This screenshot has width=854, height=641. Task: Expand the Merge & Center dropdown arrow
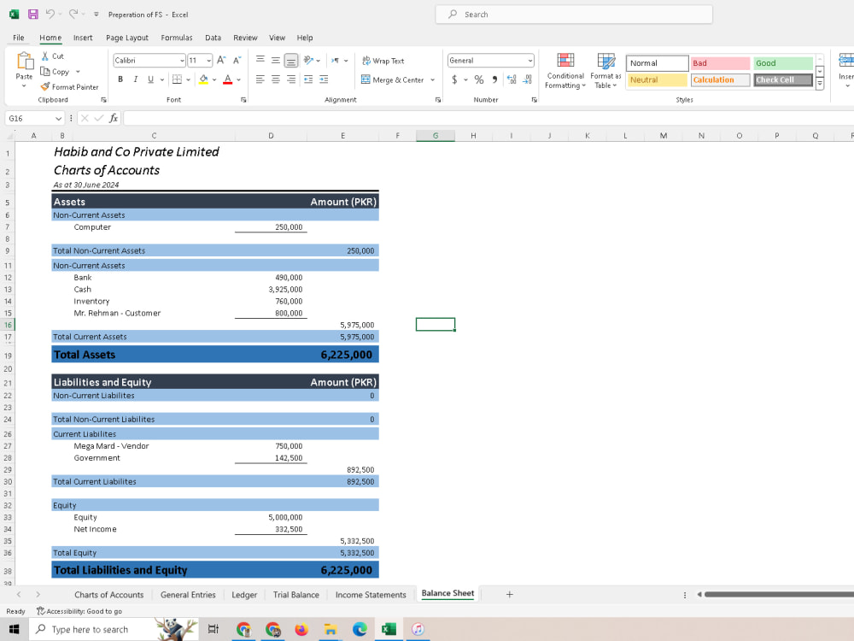[x=433, y=79]
